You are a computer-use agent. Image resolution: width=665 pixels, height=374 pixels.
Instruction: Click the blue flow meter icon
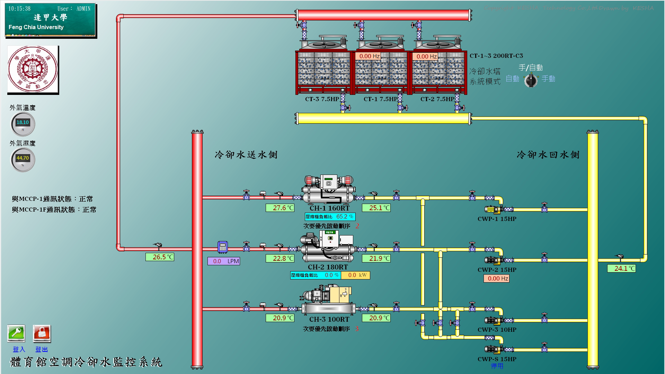point(222,247)
